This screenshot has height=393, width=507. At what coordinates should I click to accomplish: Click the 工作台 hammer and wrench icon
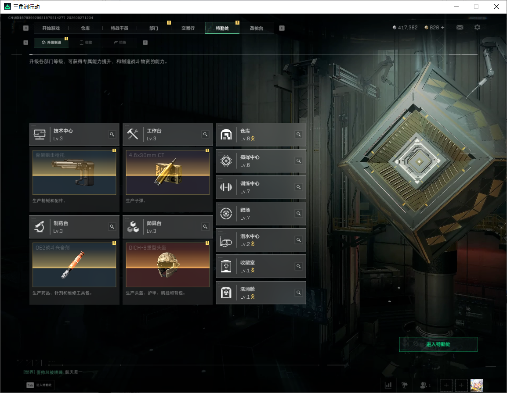(133, 134)
